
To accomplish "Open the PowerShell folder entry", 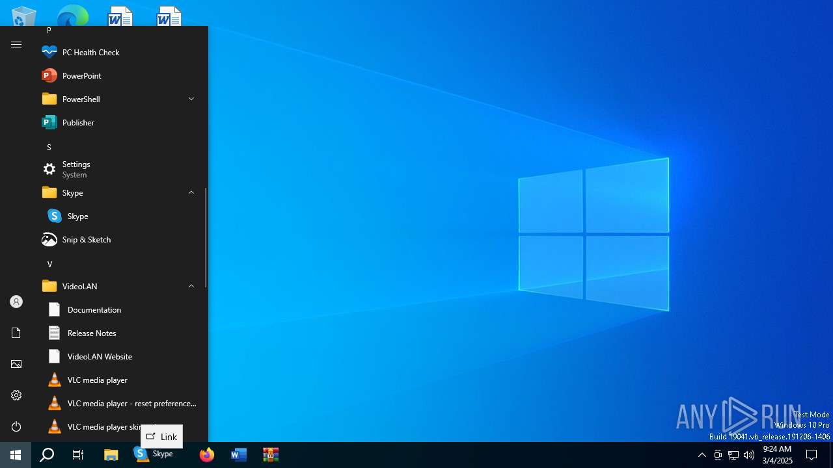I will click(x=118, y=99).
